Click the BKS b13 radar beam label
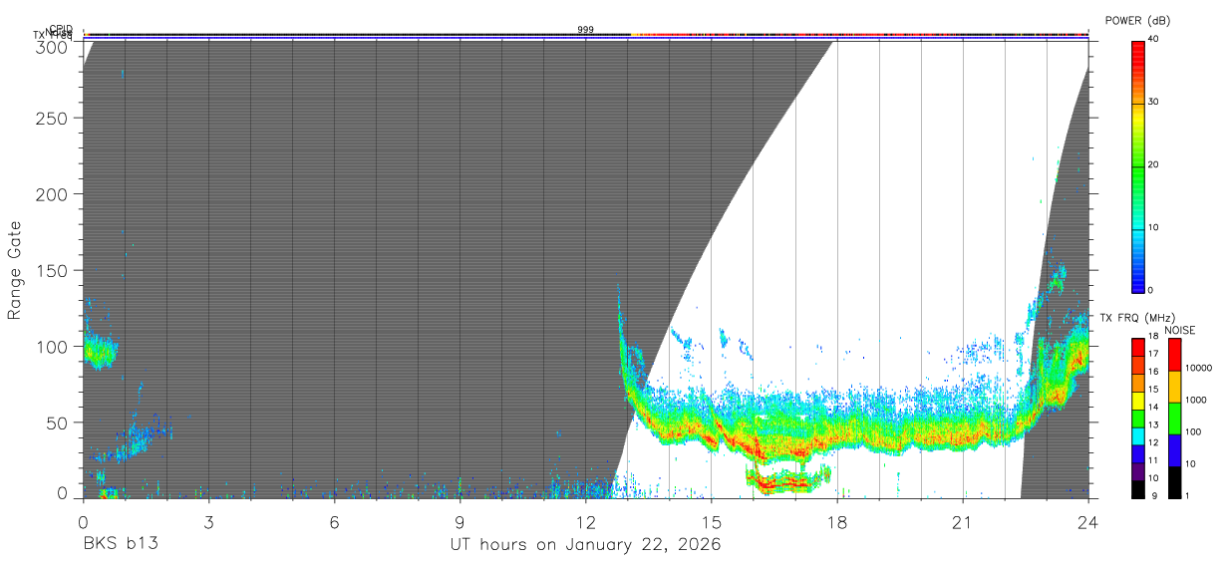The height and width of the screenshot is (565, 1224). (x=120, y=545)
